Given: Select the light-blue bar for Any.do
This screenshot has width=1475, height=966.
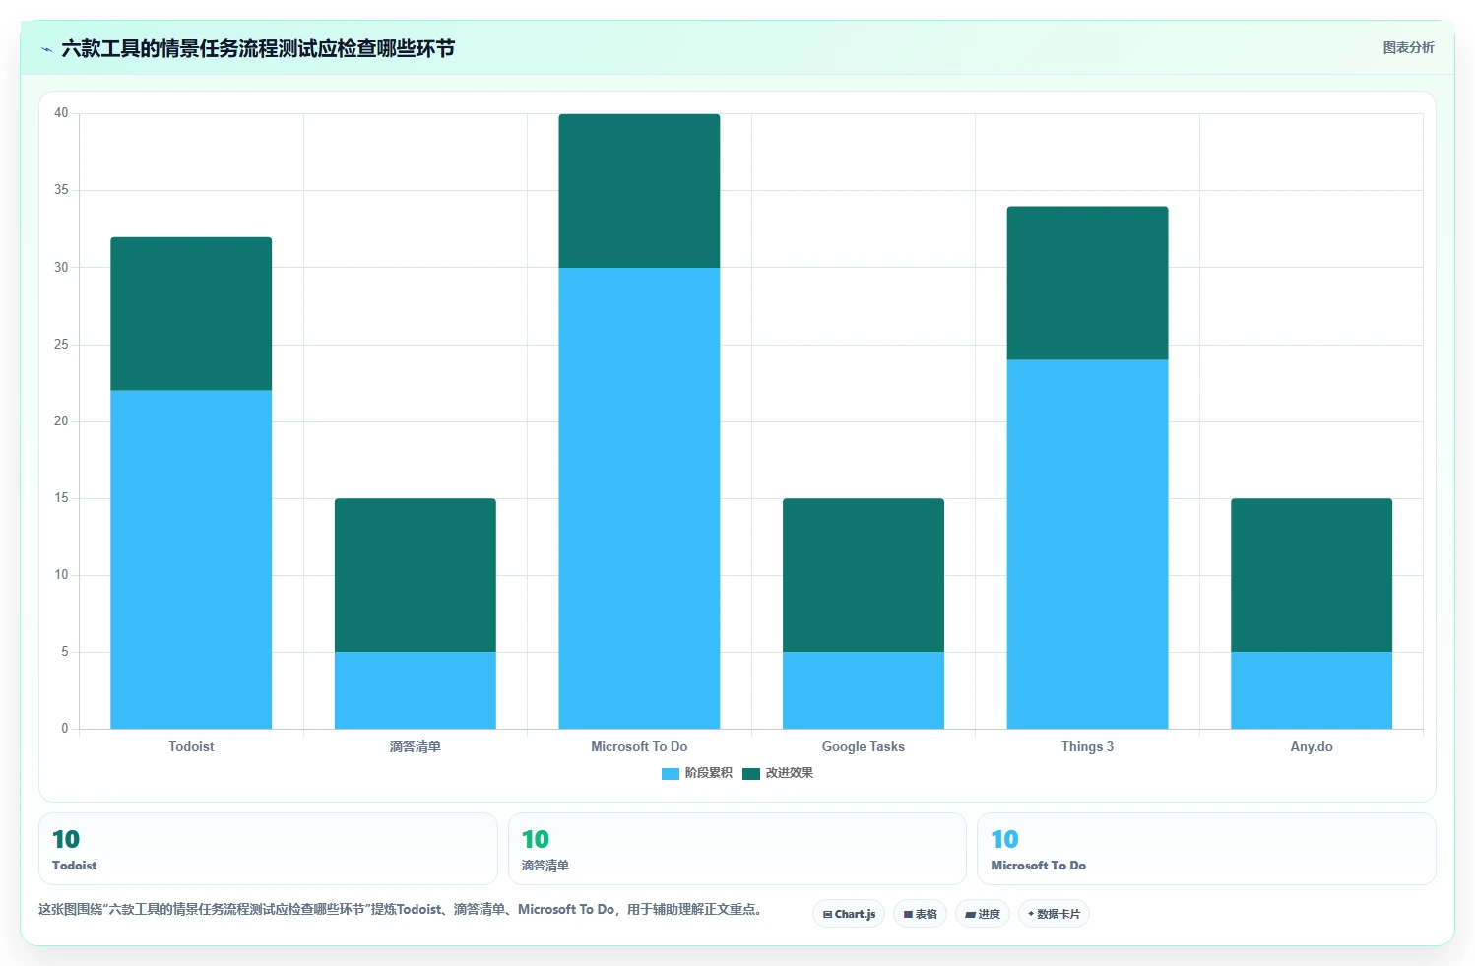Looking at the screenshot, I should click(1312, 690).
